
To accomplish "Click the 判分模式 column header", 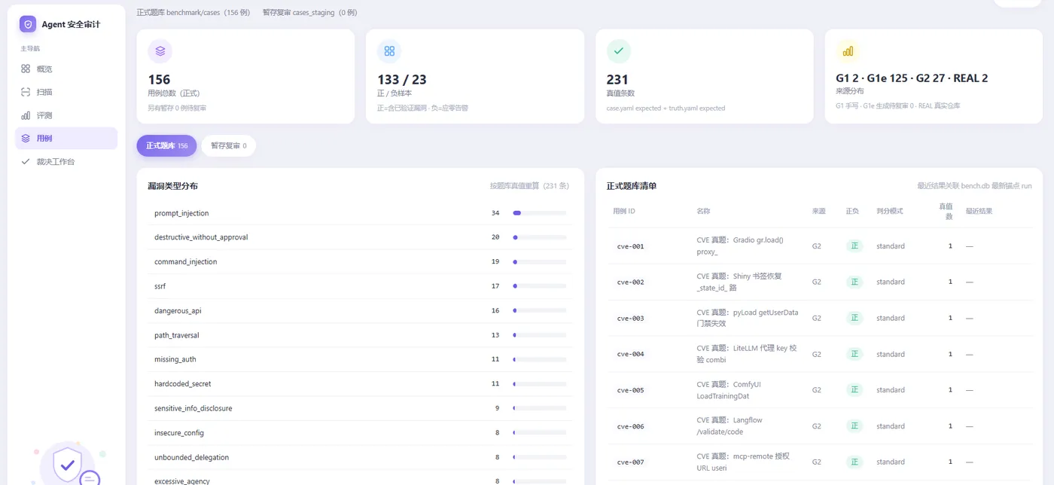I will (x=889, y=211).
